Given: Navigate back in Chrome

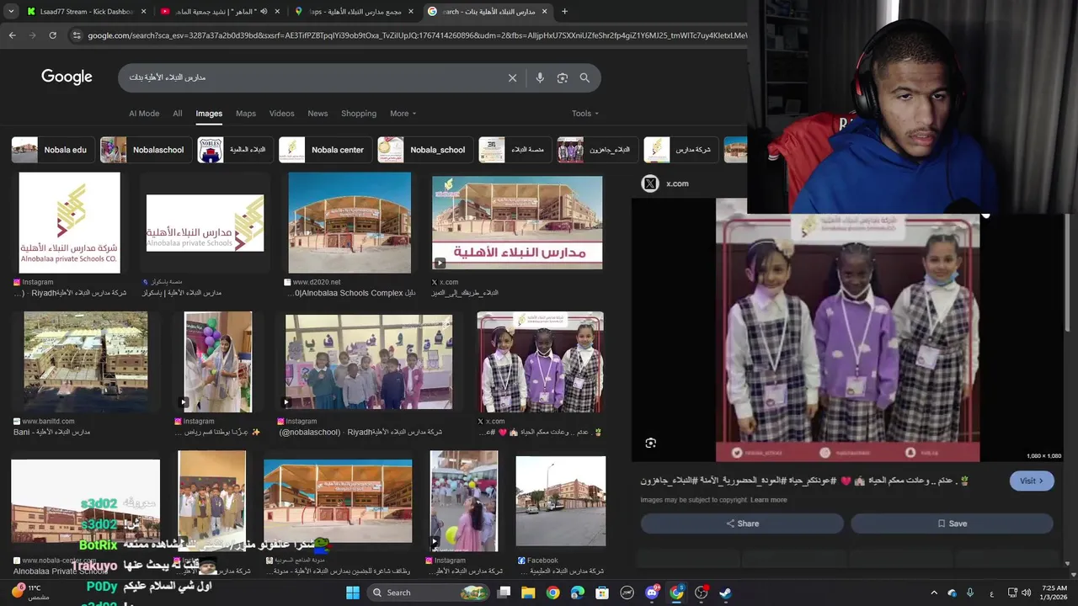Looking at the screenshot, I should (12, 35).
